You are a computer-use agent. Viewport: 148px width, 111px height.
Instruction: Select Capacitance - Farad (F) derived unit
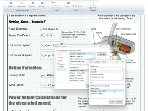[x=80, y=70]
